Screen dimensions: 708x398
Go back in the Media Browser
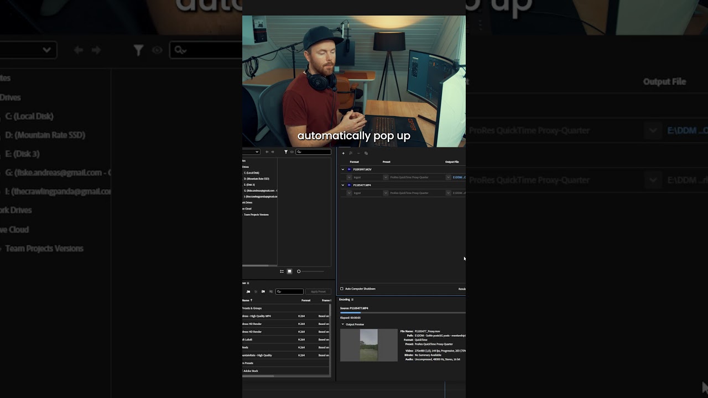267,152
